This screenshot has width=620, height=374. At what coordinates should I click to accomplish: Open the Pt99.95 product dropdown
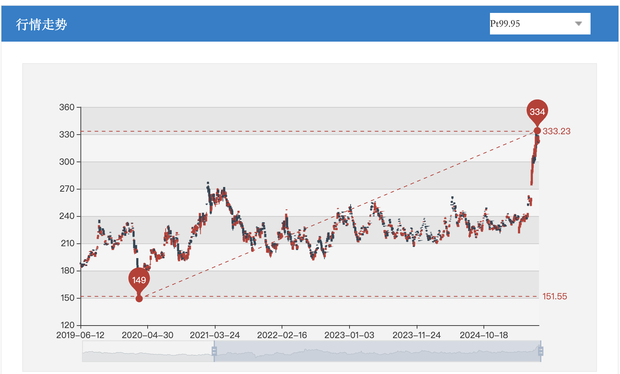540,24
